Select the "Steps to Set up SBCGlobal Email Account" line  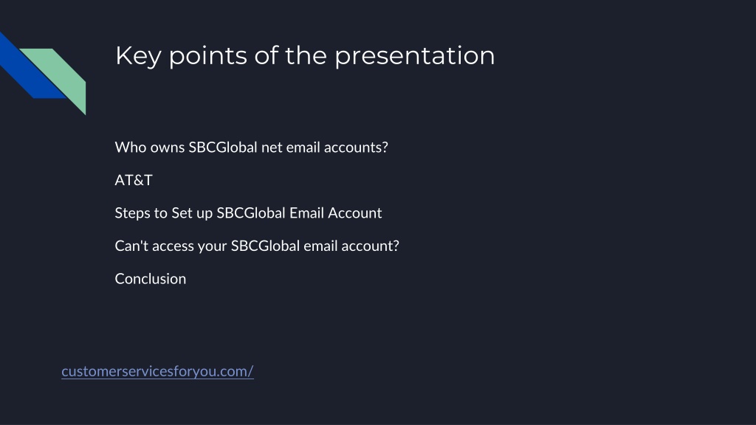click(x=248, y=213)
